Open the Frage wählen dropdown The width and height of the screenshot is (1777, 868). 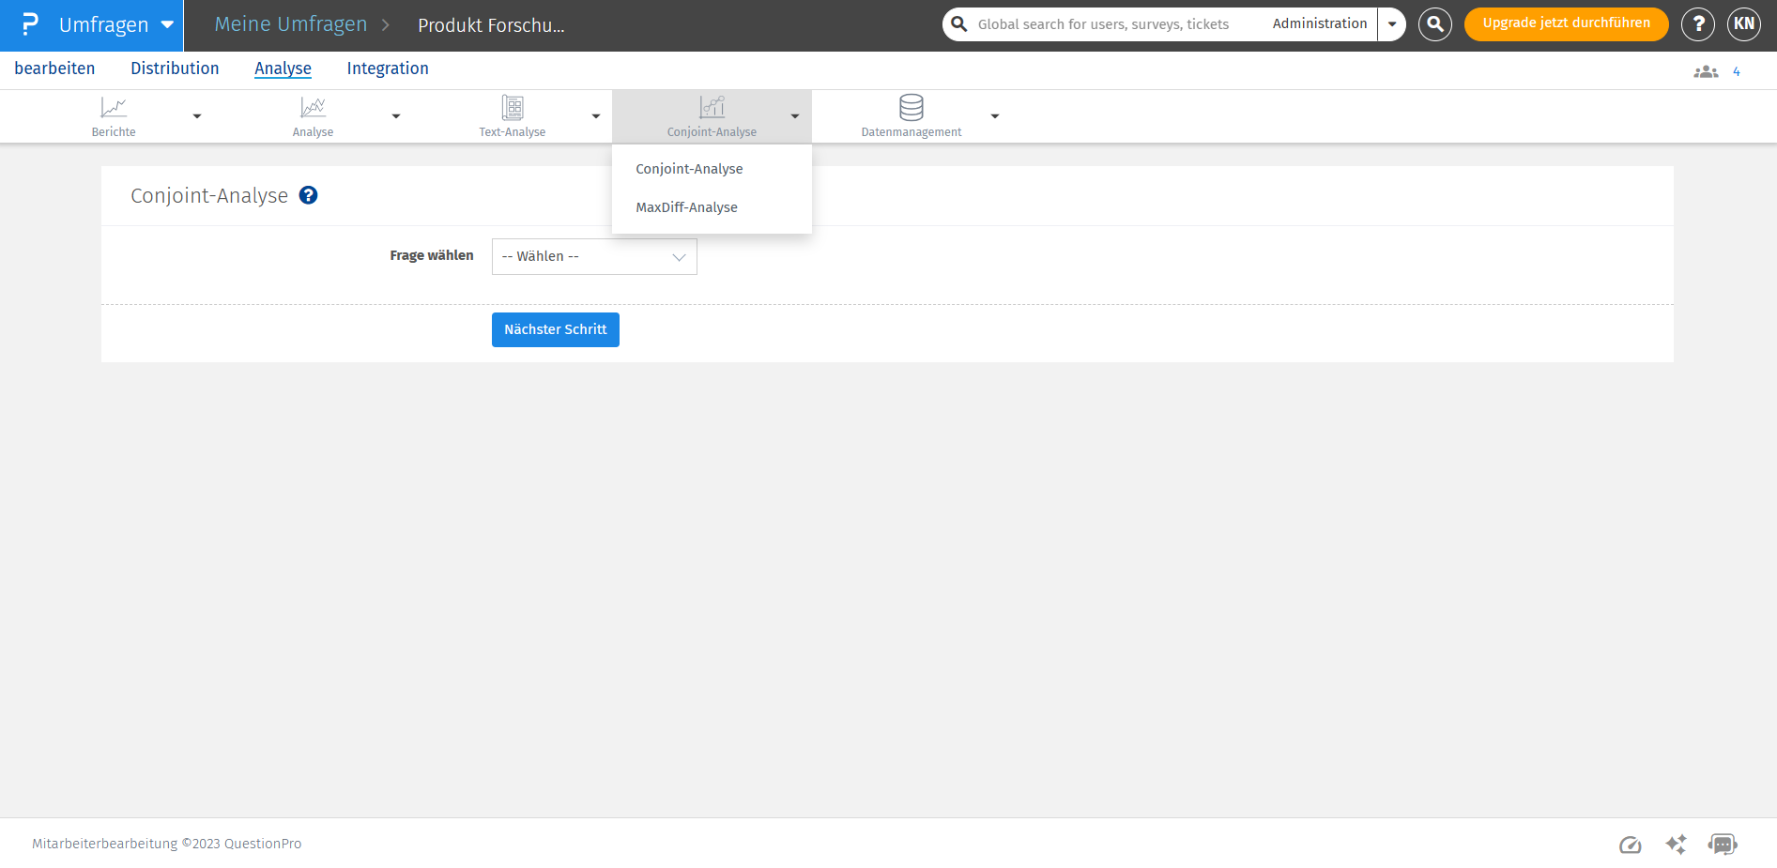[x=594, y=256]
